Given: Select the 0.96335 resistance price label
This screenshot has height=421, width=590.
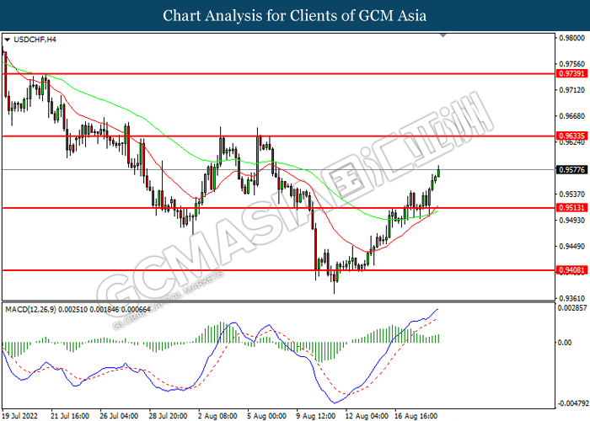Looking at the screenshot, I should tap(571, 136).
